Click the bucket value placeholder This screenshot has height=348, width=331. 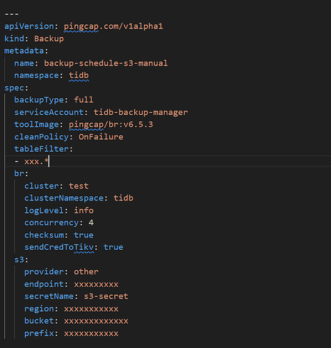click(x=96, y=321)
